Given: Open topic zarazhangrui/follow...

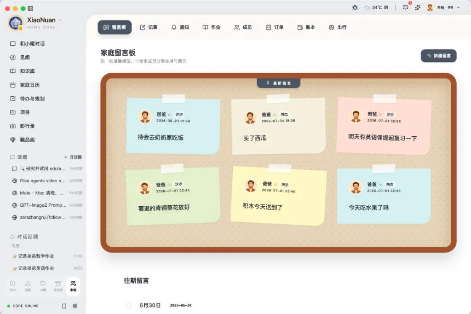Looking at the screenshot, I should click(x=46, y=217).
